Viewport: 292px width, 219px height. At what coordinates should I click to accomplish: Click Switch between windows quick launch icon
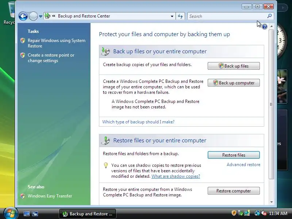pyautogui.click(x=35, y=214)
